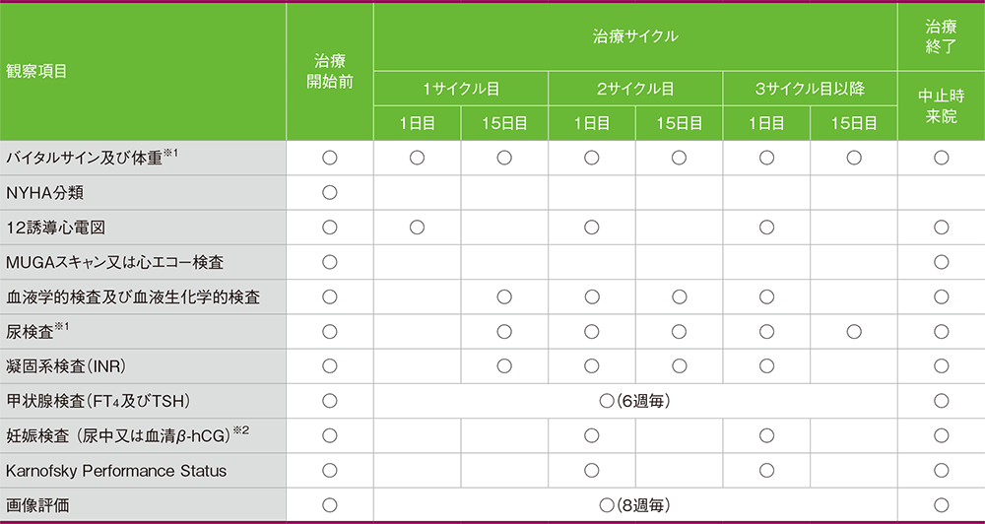The height and width of the screenshot is (524, 985).
Task: Click the 治療終了 header cell
Action: [941, 36]
